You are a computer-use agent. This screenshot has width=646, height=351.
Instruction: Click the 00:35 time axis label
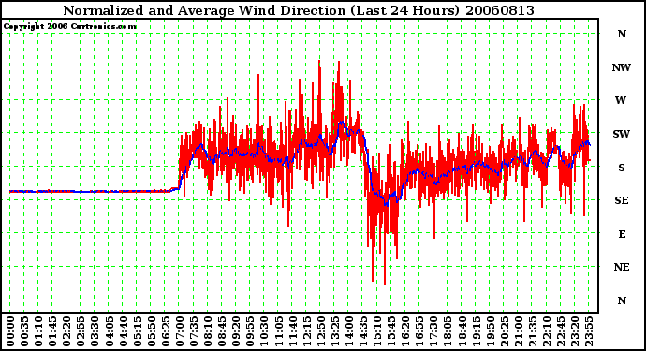tap(24, 331)
